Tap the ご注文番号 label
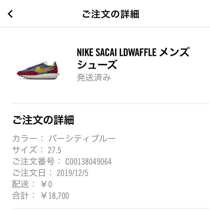This screenshot has height=210, width=210. [33, 161]
